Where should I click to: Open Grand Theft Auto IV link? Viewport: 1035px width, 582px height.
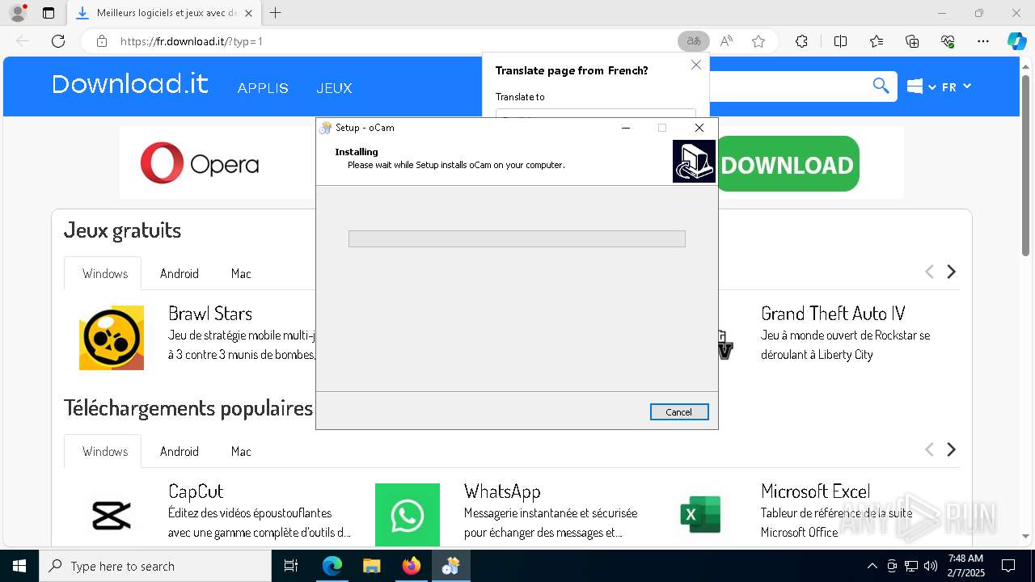pos(833,314)
